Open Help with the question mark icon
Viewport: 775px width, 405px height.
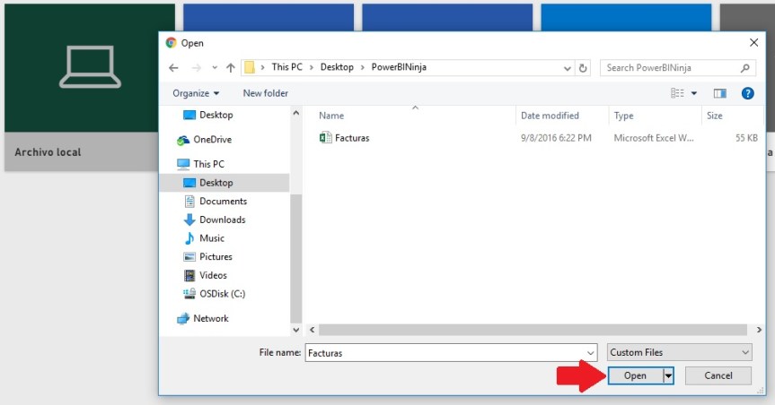tap(748, 93)
